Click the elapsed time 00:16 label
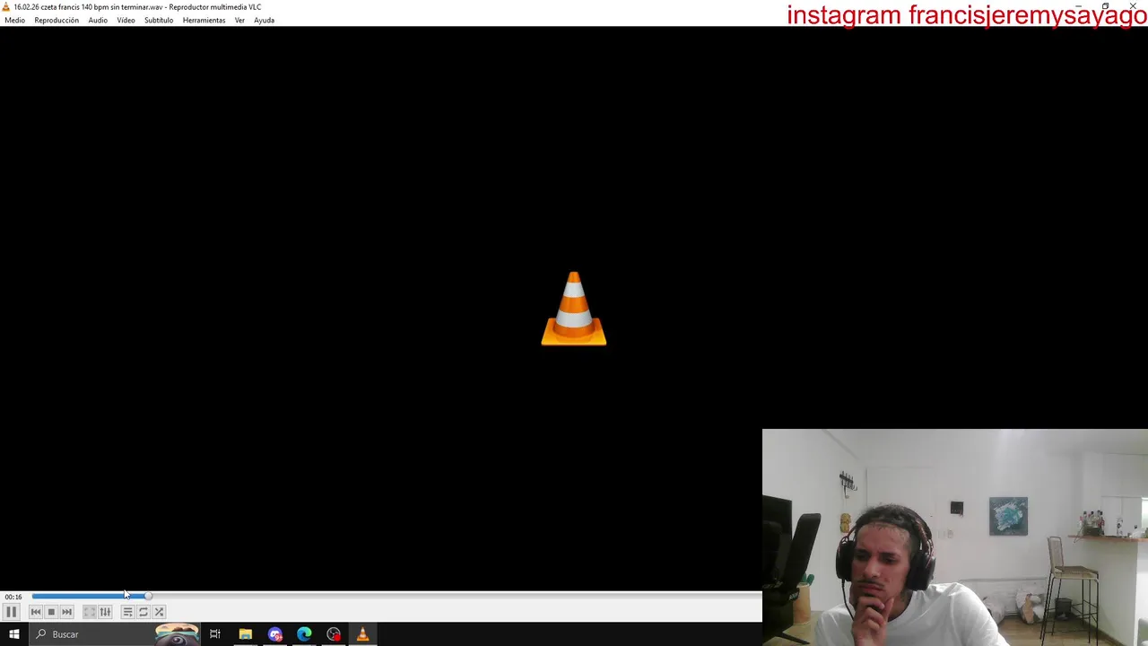 13,597
